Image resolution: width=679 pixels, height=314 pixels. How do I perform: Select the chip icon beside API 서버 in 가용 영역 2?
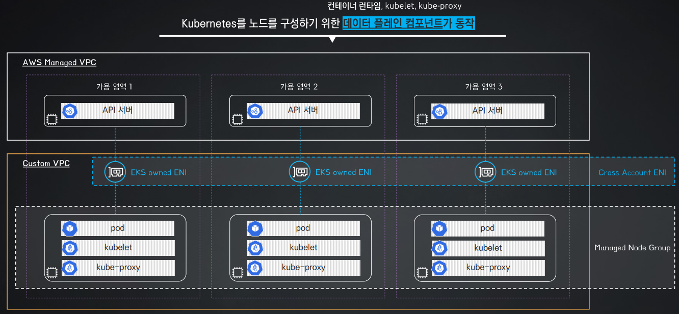[237, 119]
